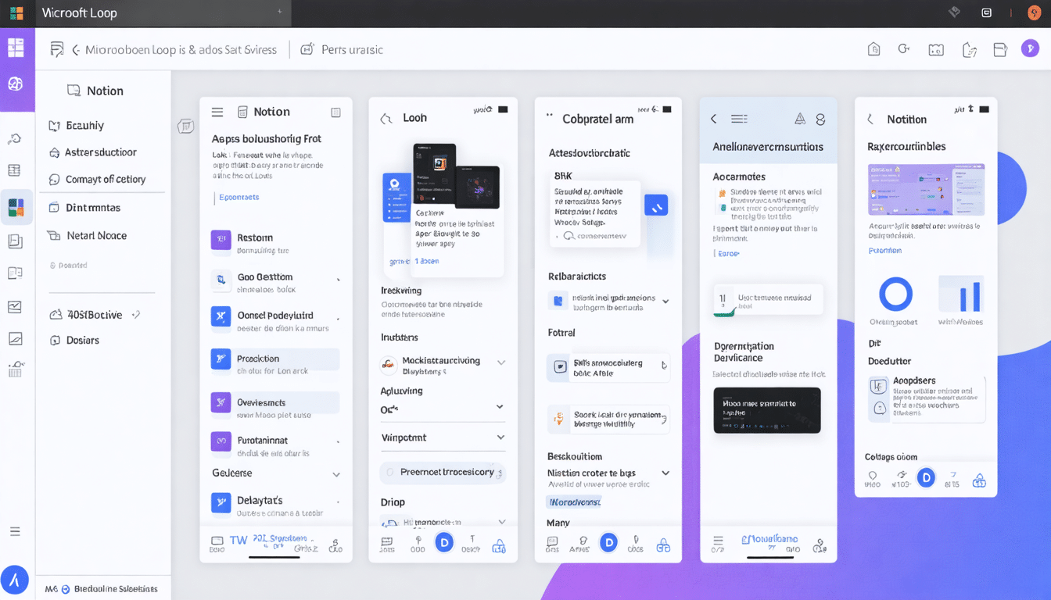Click the orange avatar in the title bar
This screenshot has width=1051, height=600.
(1034, 12)
